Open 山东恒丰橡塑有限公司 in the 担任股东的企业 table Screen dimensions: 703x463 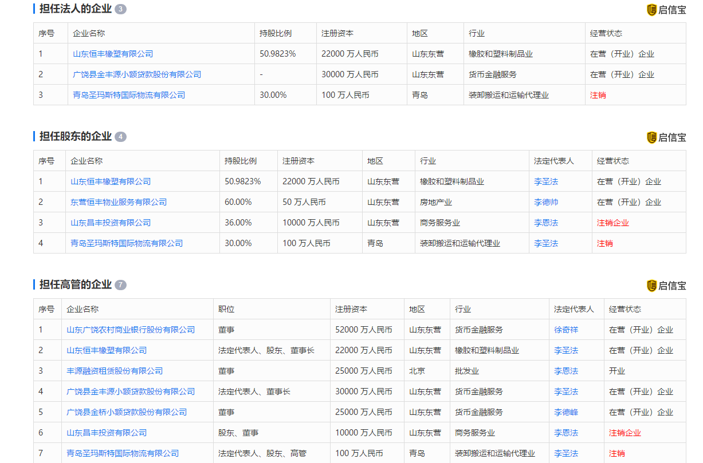point(111,181)
